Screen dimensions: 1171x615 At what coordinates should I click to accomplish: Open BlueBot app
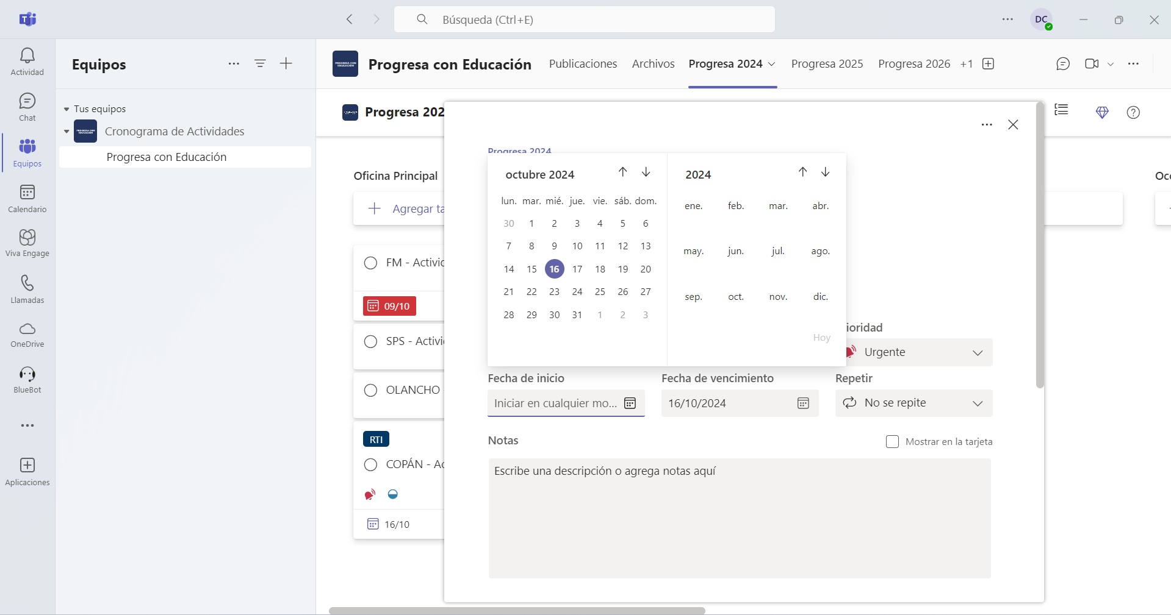pyautogui.click(x=27, y=380)
